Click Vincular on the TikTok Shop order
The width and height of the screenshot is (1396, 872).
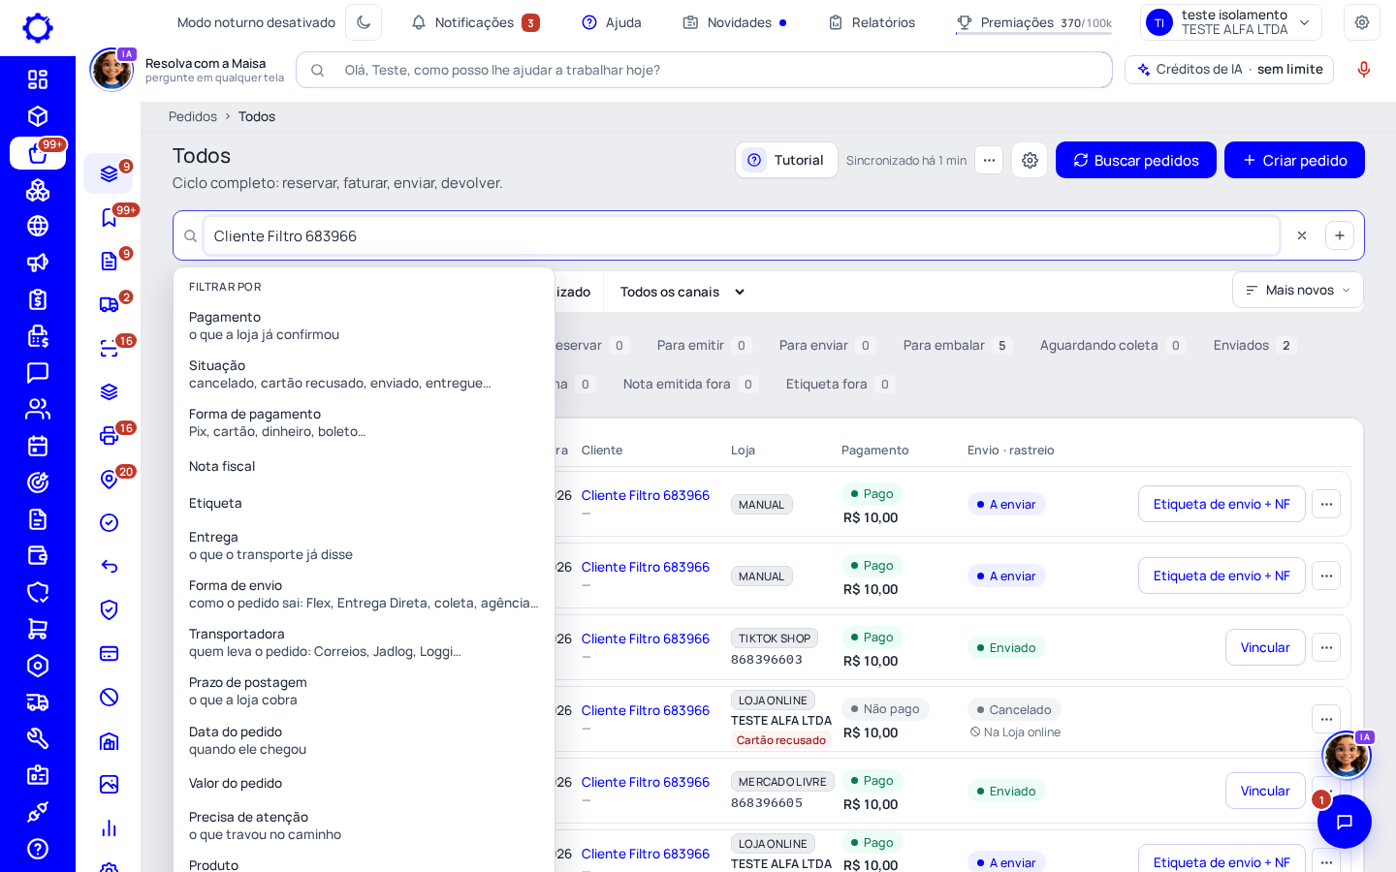[1265, 647]
